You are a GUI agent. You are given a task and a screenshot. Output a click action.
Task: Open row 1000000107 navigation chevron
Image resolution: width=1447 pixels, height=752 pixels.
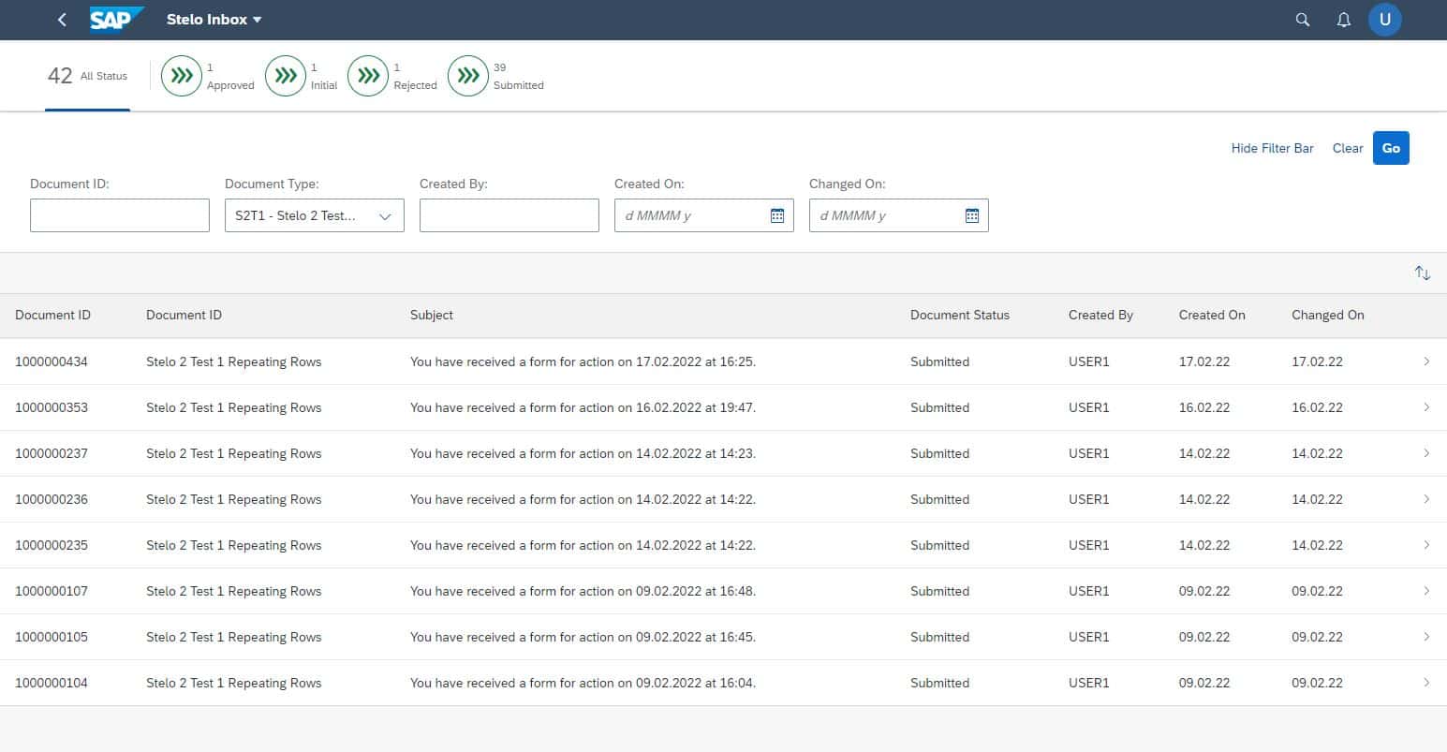1426,591
